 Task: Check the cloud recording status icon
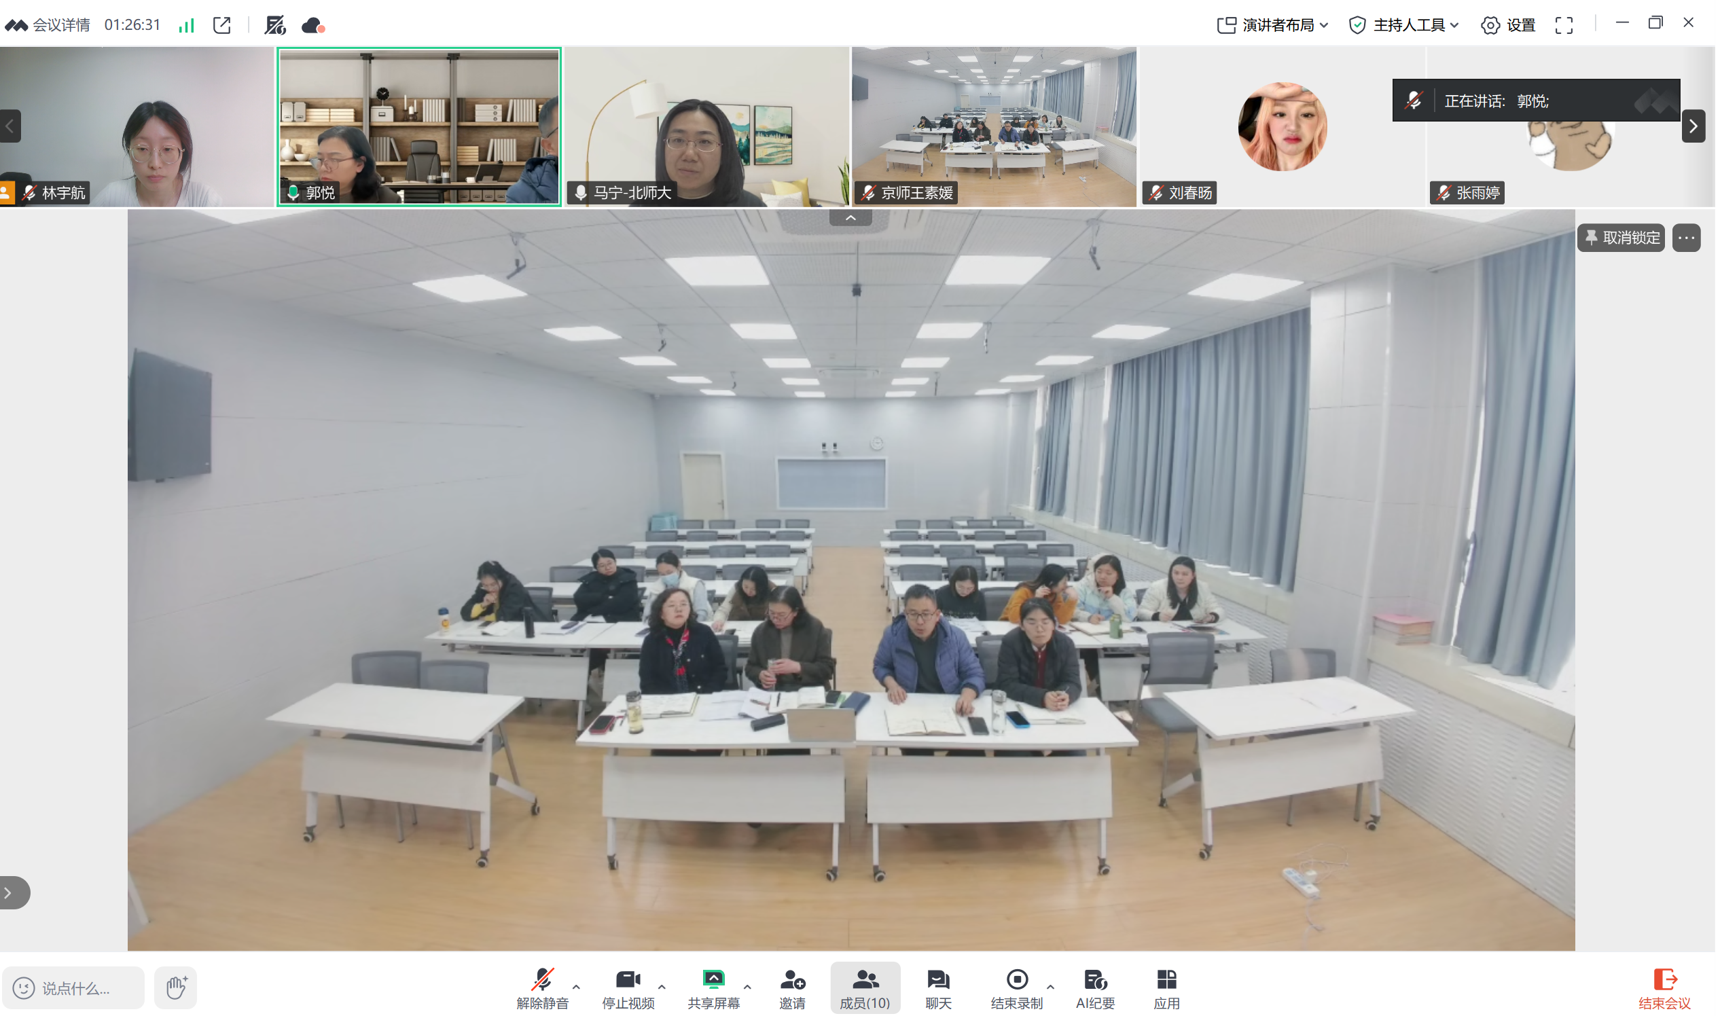pos(312,25)
